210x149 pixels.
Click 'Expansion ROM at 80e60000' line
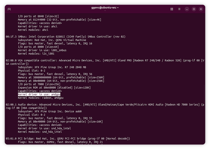[x=54, y=88]
